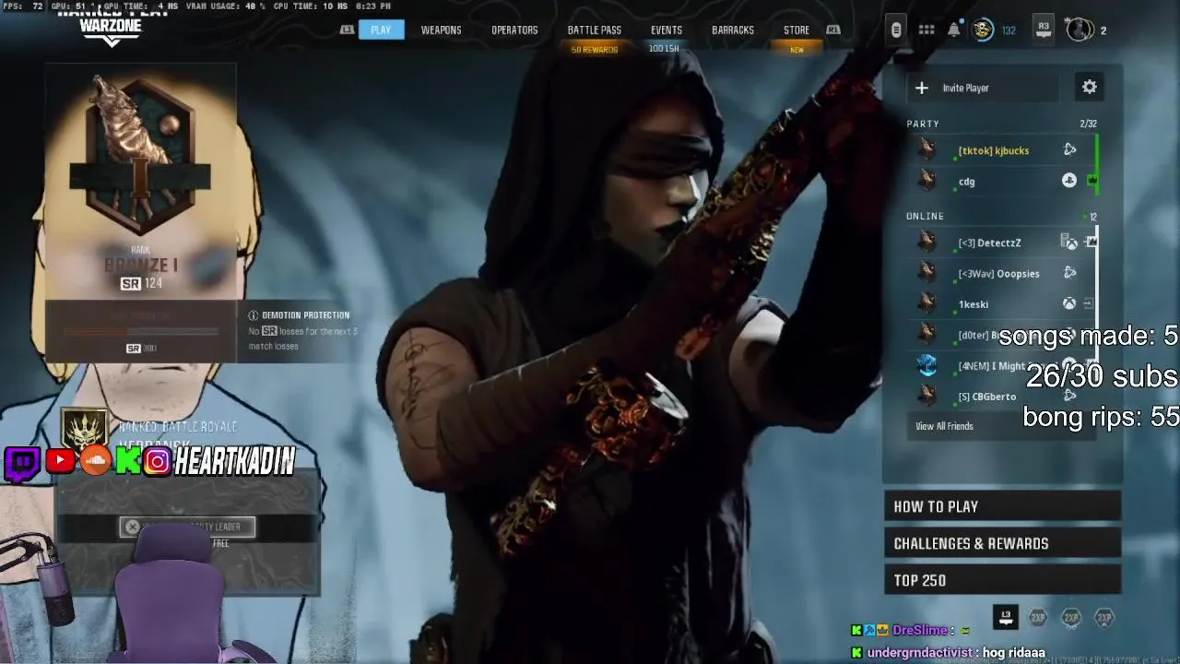Open the player profile avatar in header
The height and width of the screenshot is (664, 1180).
pos(1079,30)
